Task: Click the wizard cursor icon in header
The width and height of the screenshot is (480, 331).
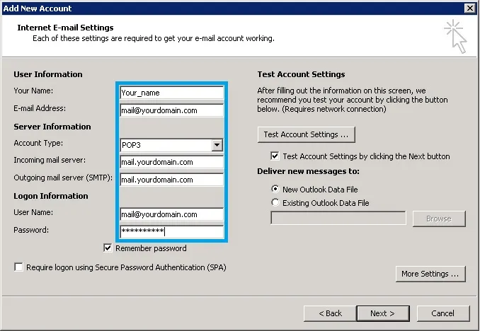Action: click(x=455, y=36)
